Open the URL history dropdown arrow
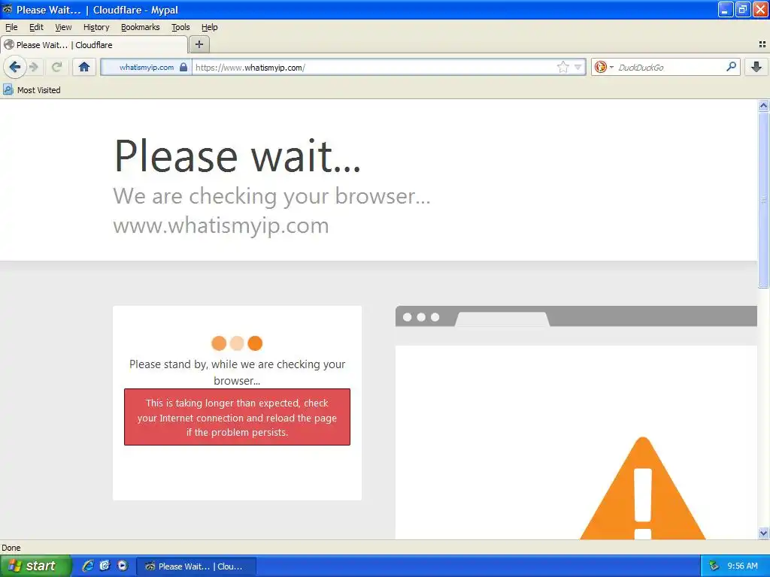The height and width of the screenshot is (577, 770). pyautogui.click(x=578, y=67)
